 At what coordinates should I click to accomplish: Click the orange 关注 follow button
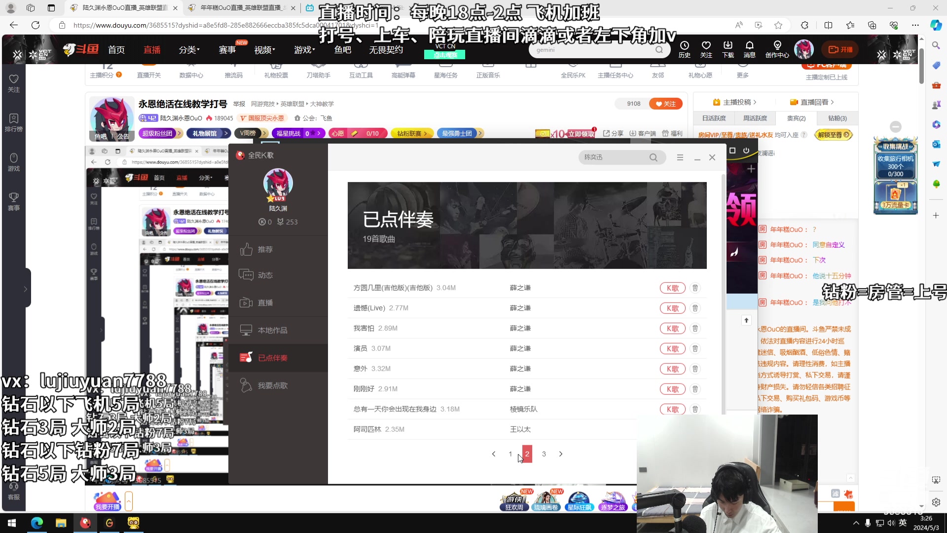click(x=666, y=104)
